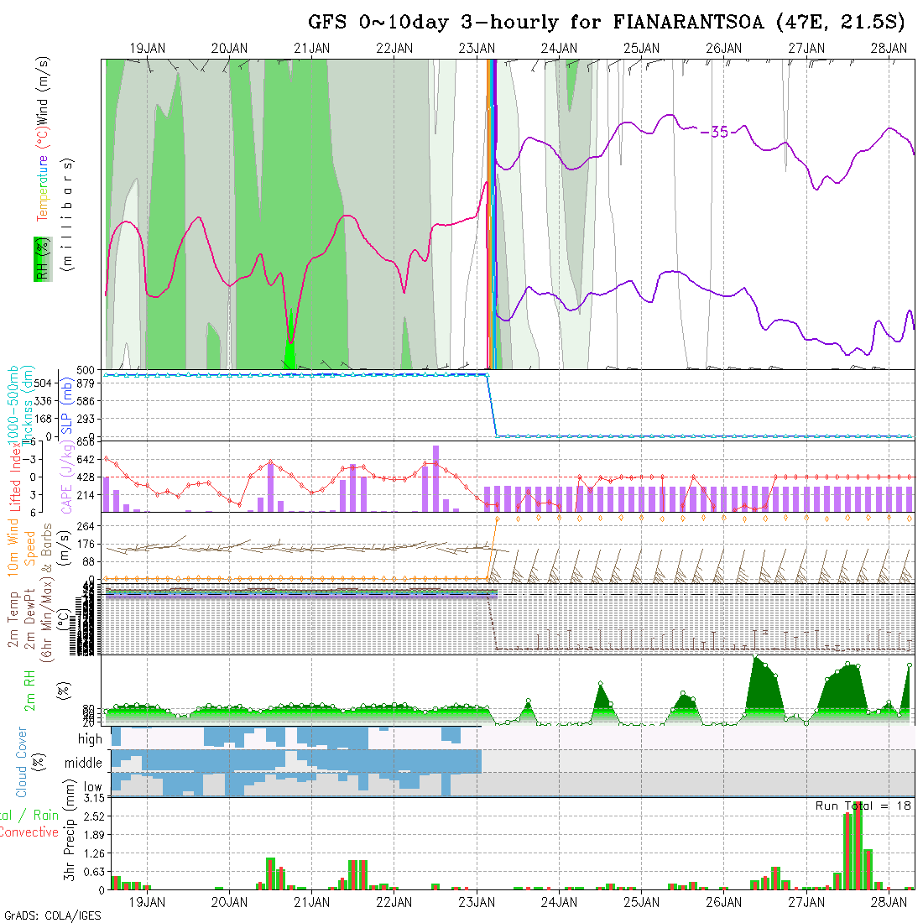The height and width of the screenshot is (923, 923).
Task: Click the Run Total = 18 text
Action: click(x=863, y=806)
